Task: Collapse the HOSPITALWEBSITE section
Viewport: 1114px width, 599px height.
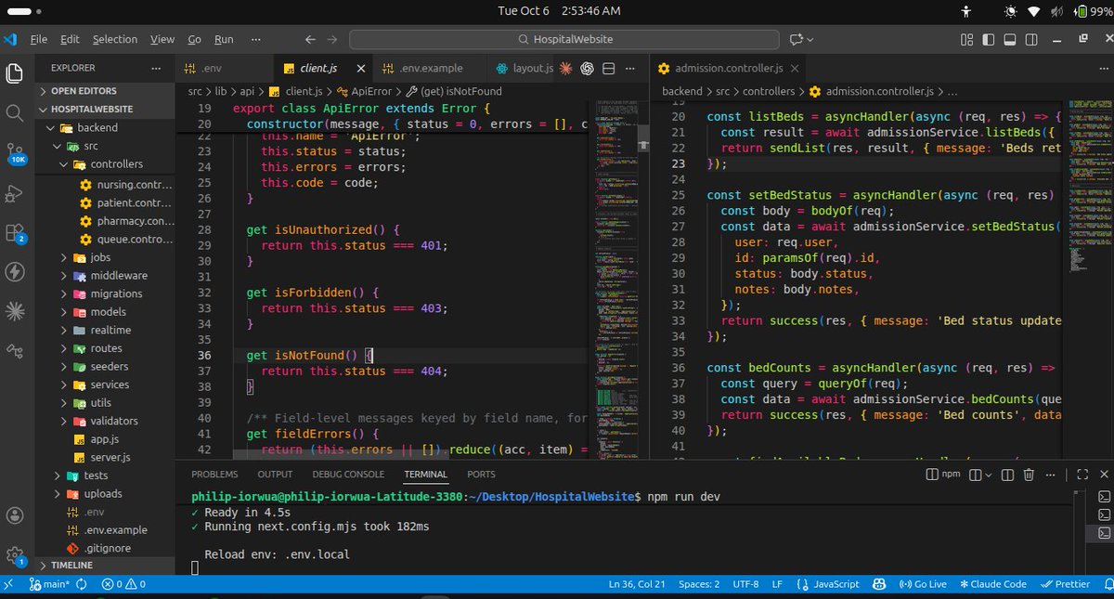Action: (105, 109)
